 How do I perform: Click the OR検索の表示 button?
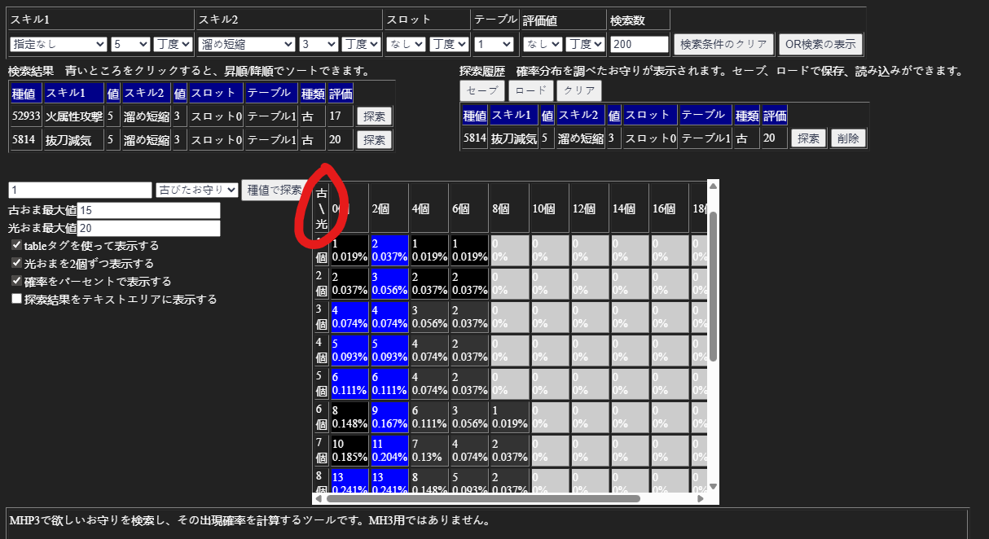click(820, 44)
